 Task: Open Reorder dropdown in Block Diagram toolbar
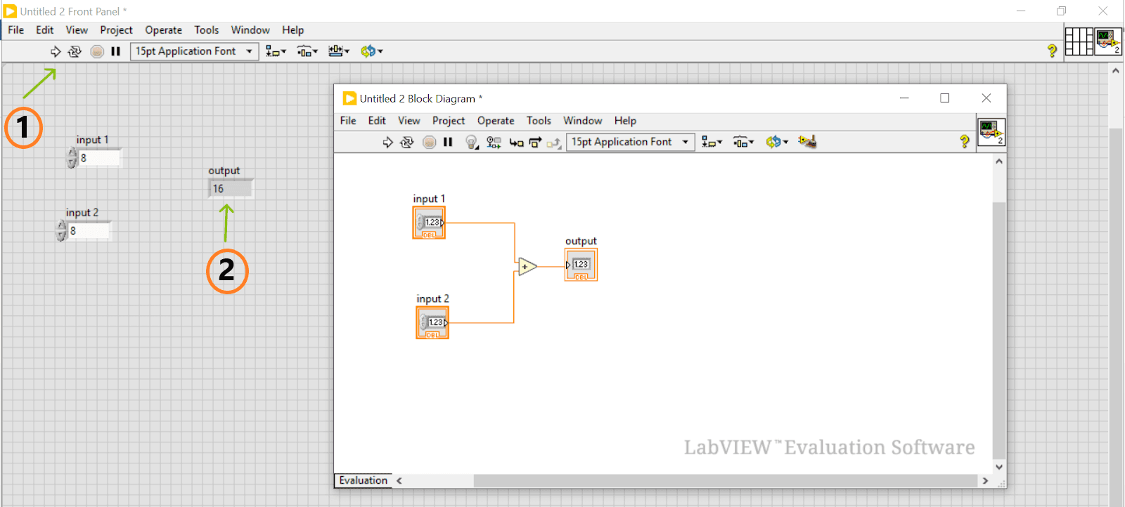(776, 142)
